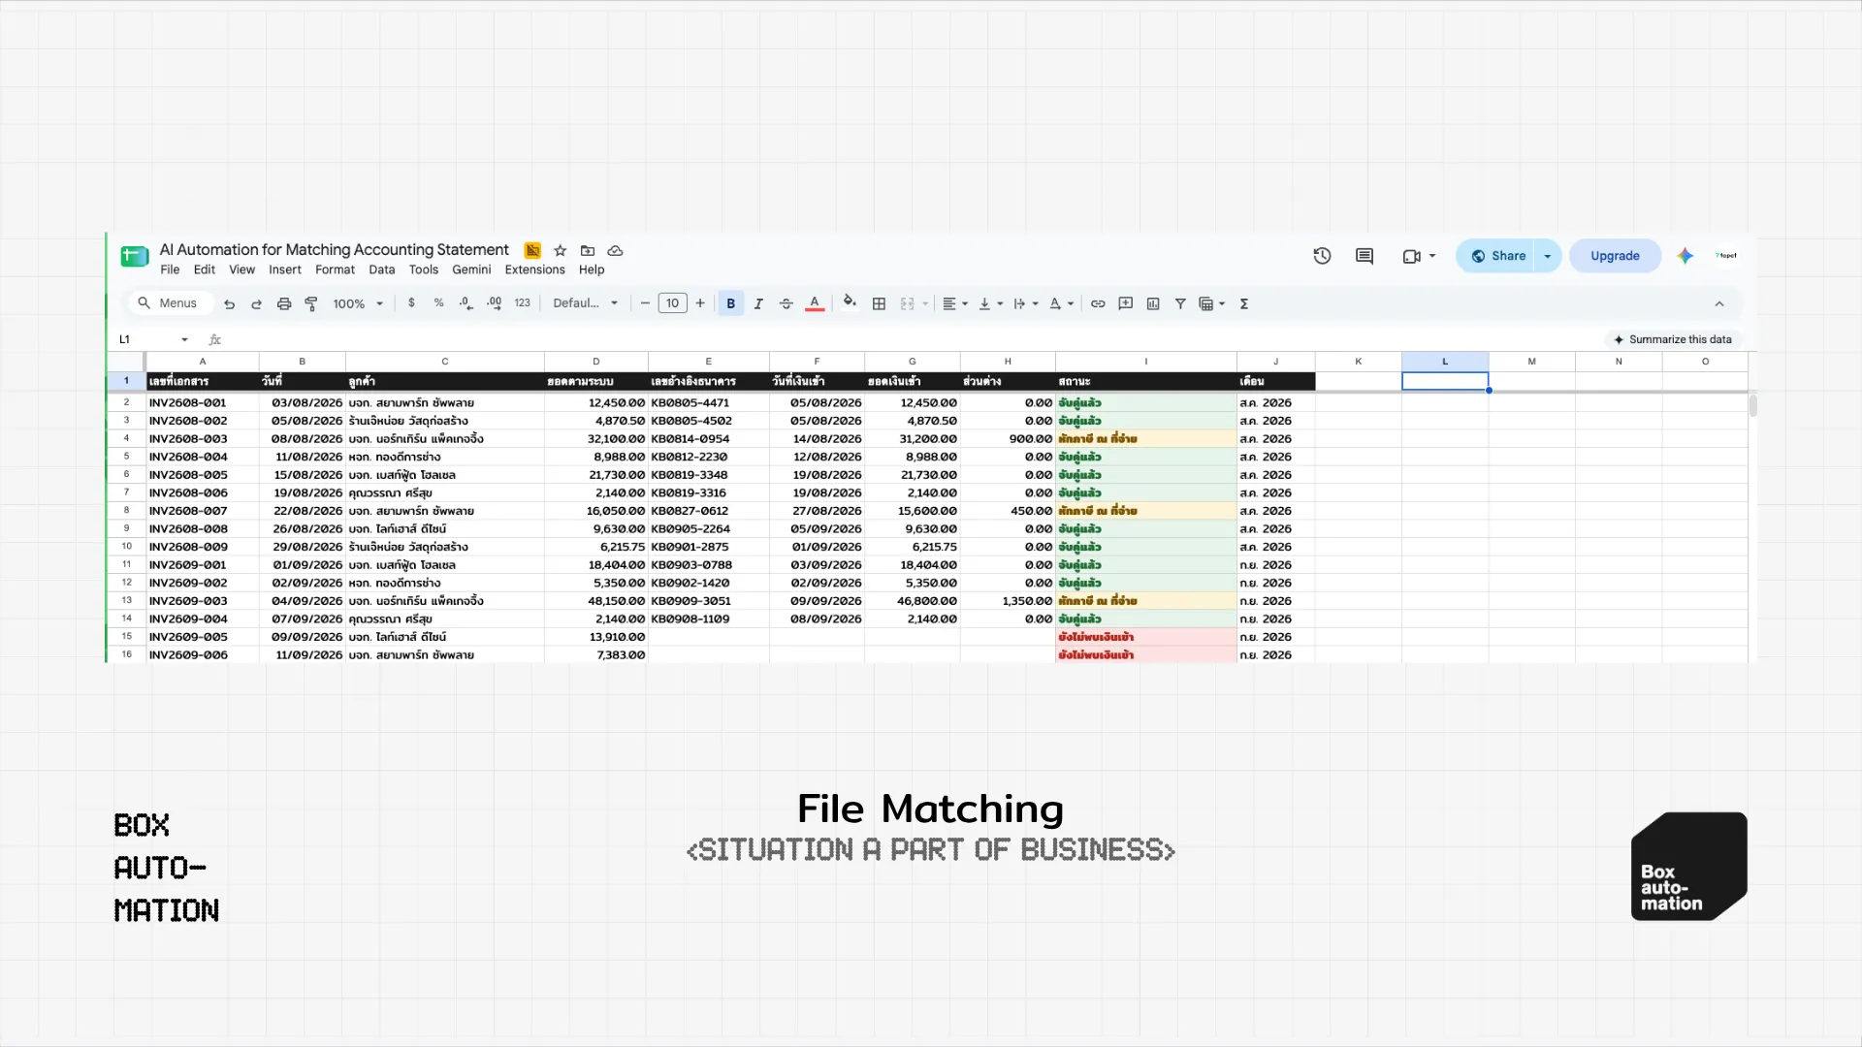This screenshot has height=1047, width=1862.
Task: Open the Gemini menu
Action: point(471,270)
